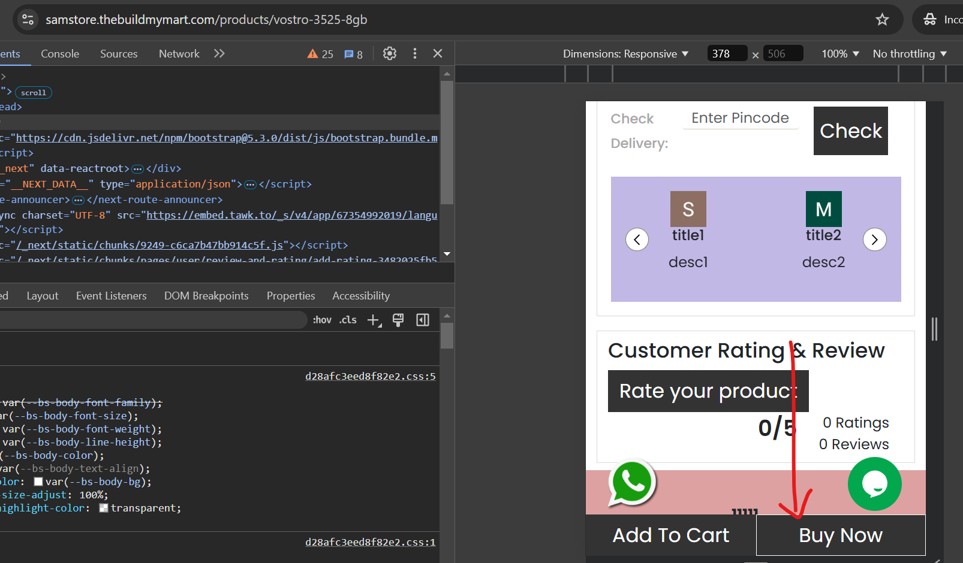Click the Enter Pincode input field

click(741, 118)
